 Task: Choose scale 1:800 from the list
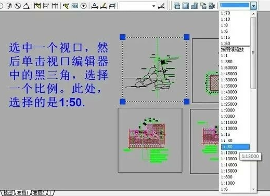(226, 177)
